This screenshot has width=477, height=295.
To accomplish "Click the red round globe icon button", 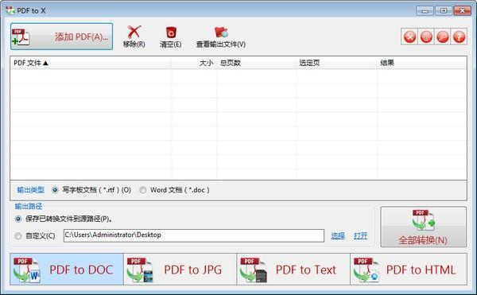I will coord(426,37).
